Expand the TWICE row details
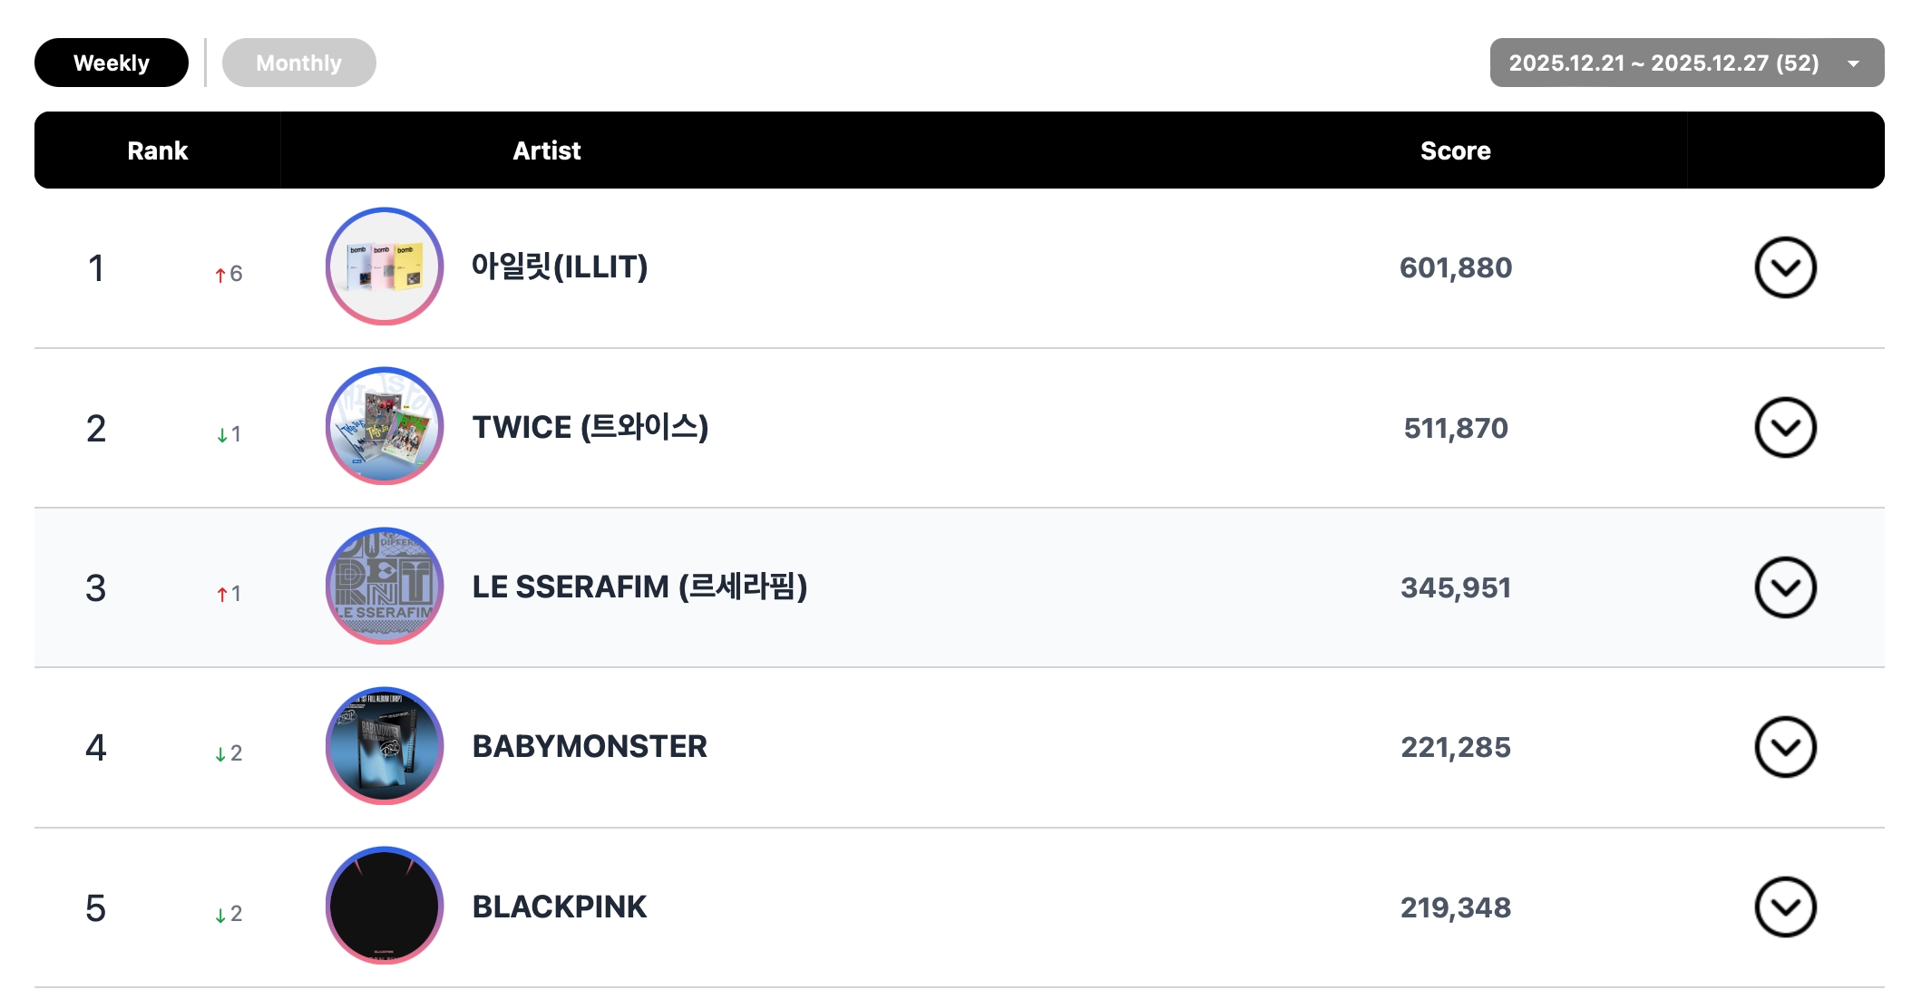1922x999 pixels. 1784,427
